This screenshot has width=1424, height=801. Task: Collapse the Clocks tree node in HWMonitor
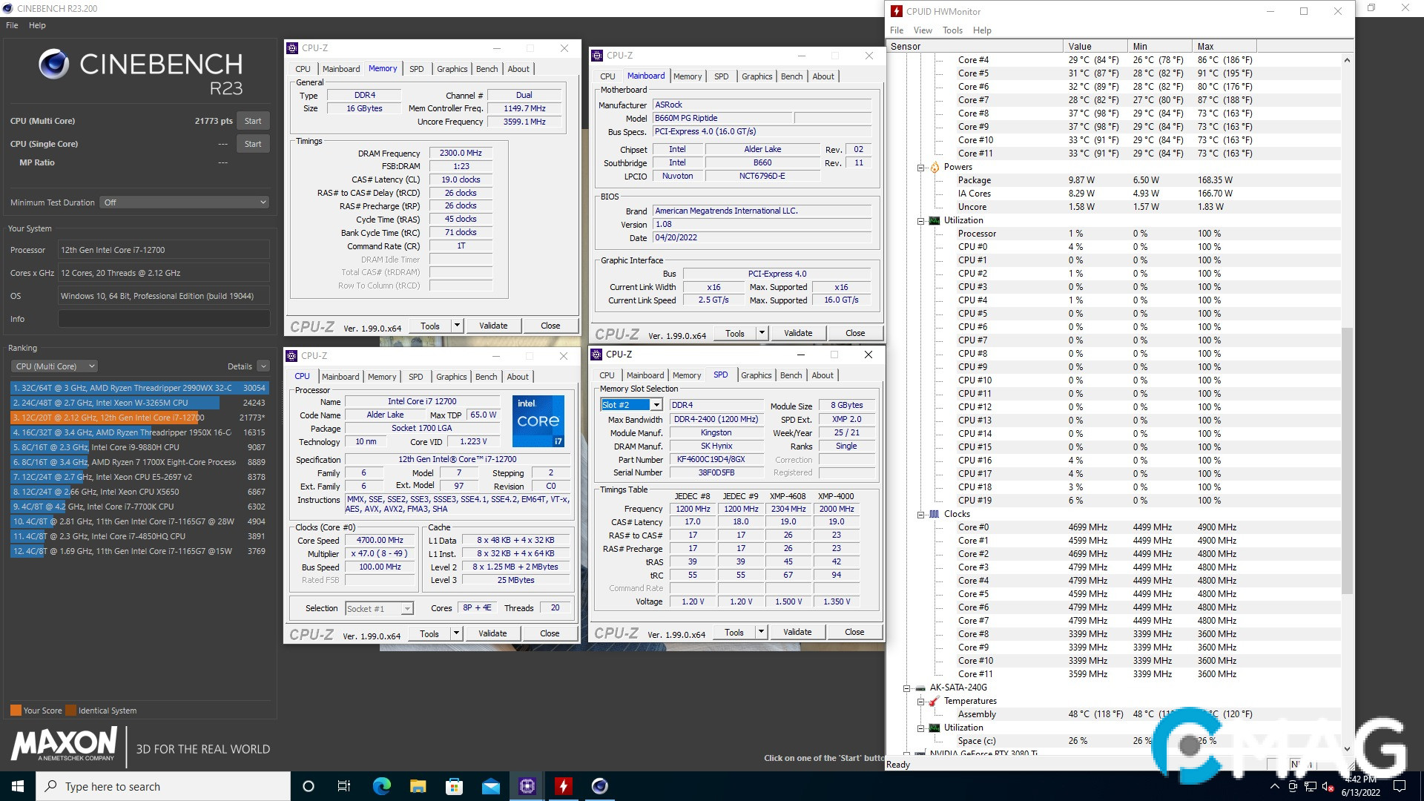920,515
